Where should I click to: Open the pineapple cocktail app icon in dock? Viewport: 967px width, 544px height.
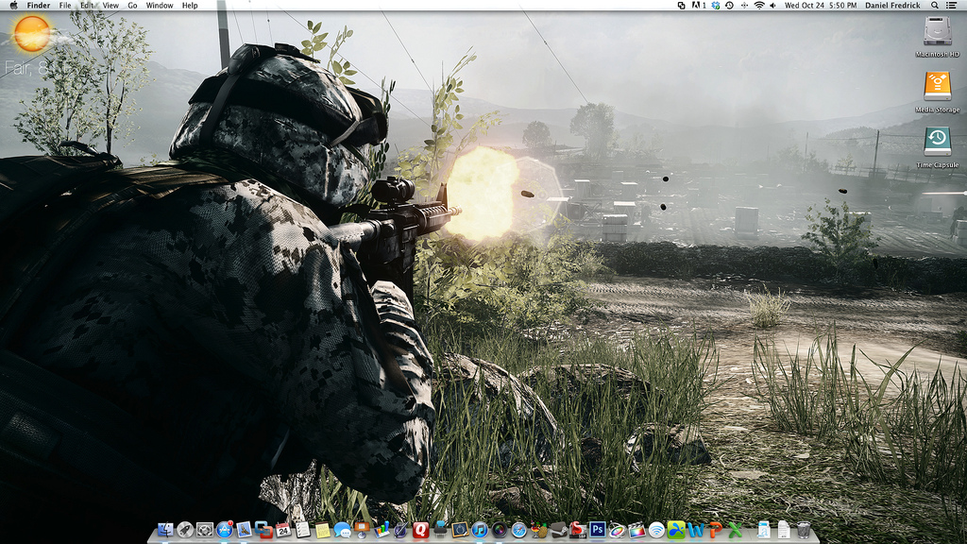pyautogui.click(x=539, y=530)
